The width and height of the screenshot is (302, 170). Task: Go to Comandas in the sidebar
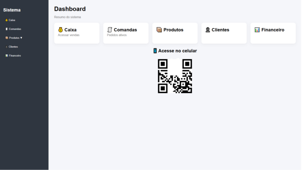coord(15,29)
